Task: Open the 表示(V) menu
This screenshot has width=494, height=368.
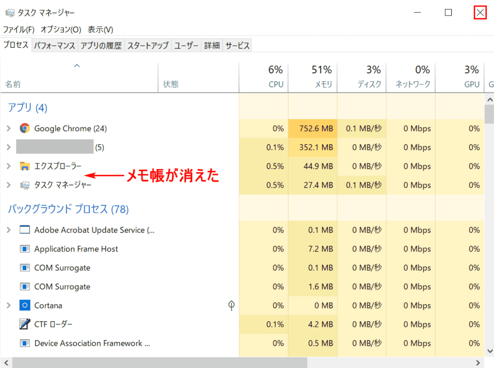Action: (x=100, y=30)
